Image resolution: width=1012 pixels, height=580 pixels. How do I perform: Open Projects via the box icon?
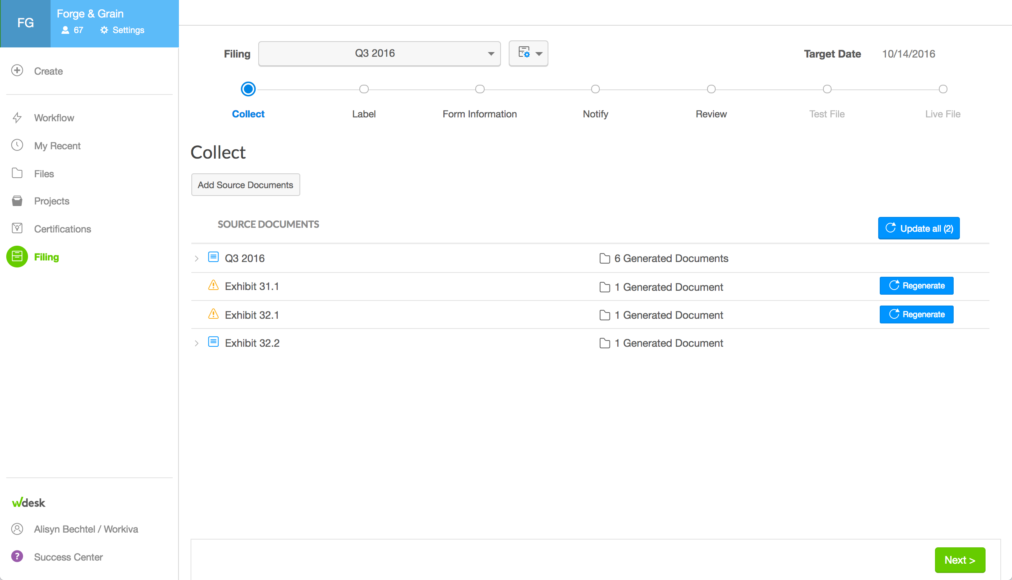tap(17, 201)
